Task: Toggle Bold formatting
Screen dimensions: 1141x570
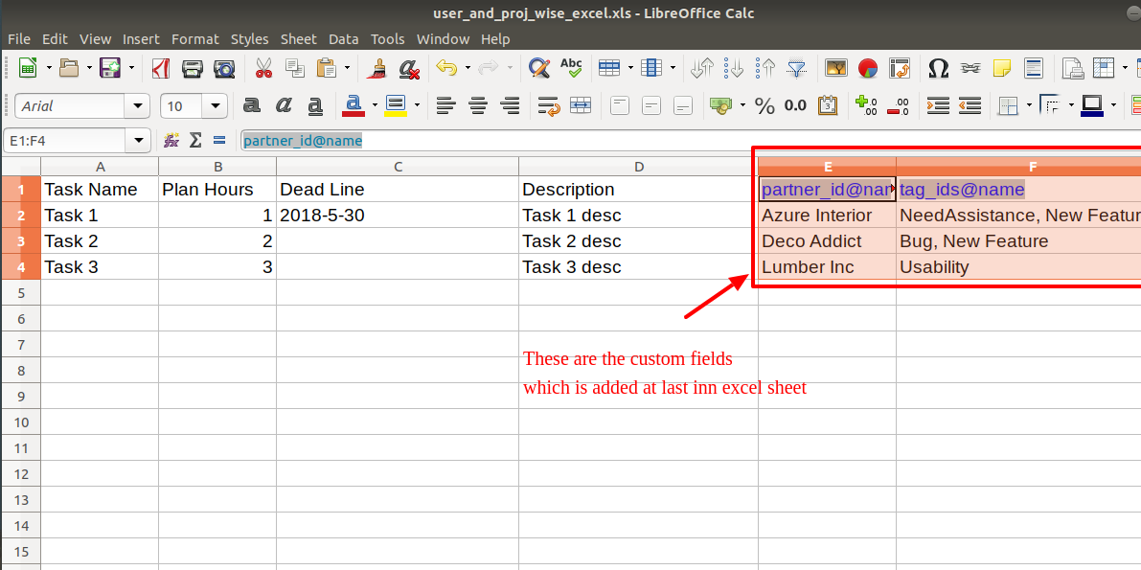Action: click(252, 105)
